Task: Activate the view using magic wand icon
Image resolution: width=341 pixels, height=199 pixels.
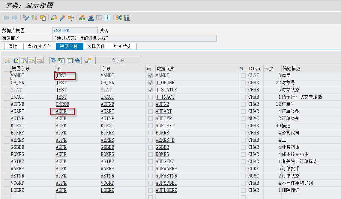Action: (x=63, y=17)
